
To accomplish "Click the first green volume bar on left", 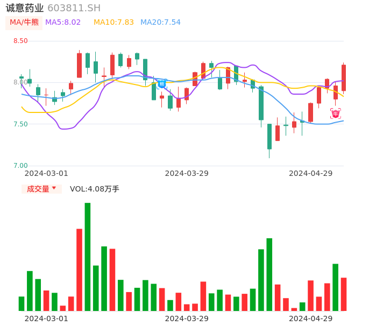I will coord(22,303).
